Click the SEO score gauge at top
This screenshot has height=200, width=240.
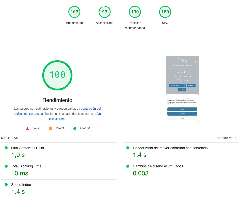coord(165,12)
